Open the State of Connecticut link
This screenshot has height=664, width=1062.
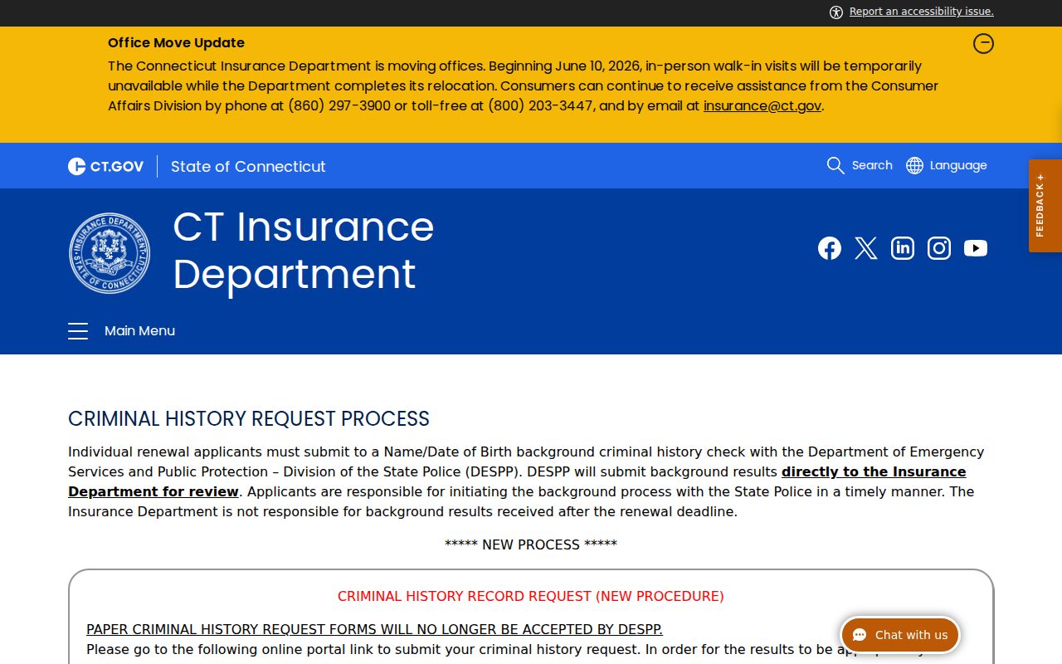[248, 166]
